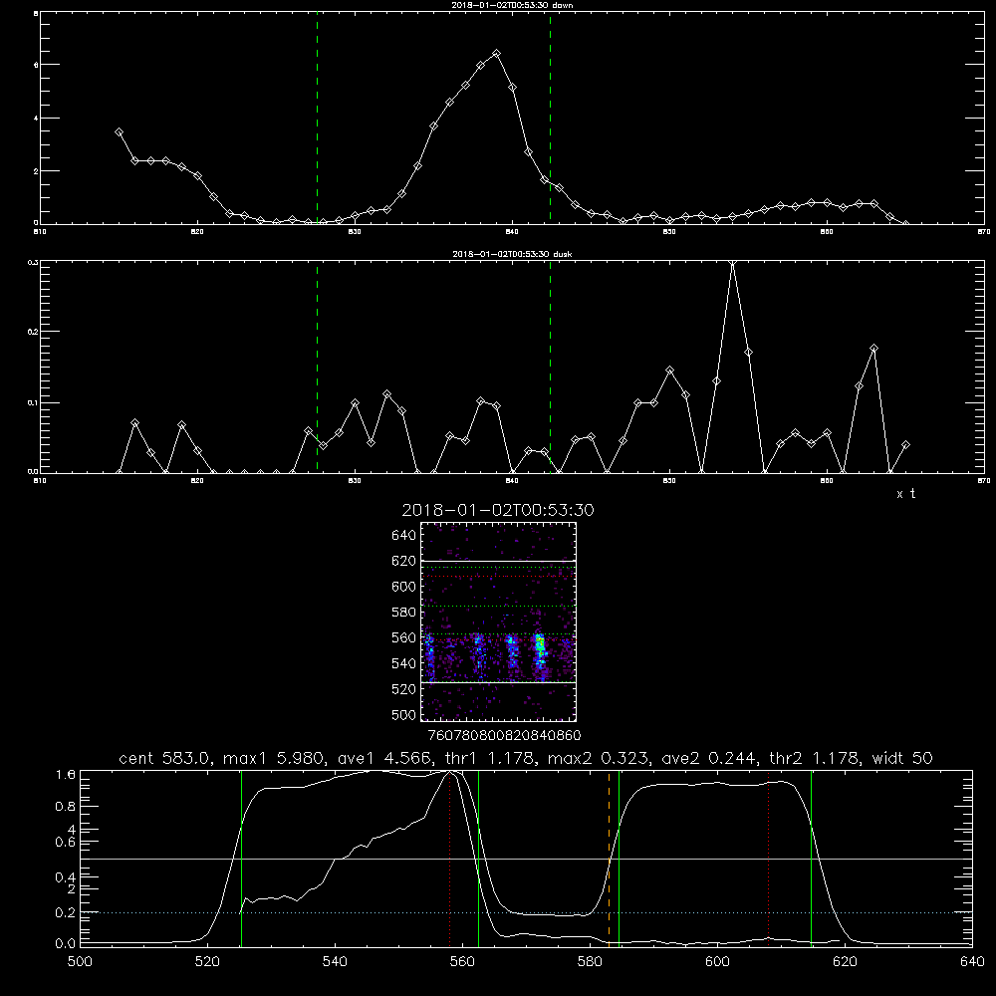
Task: Click the '820' x-axis tick label of the dusk plot
Action: 197,481
